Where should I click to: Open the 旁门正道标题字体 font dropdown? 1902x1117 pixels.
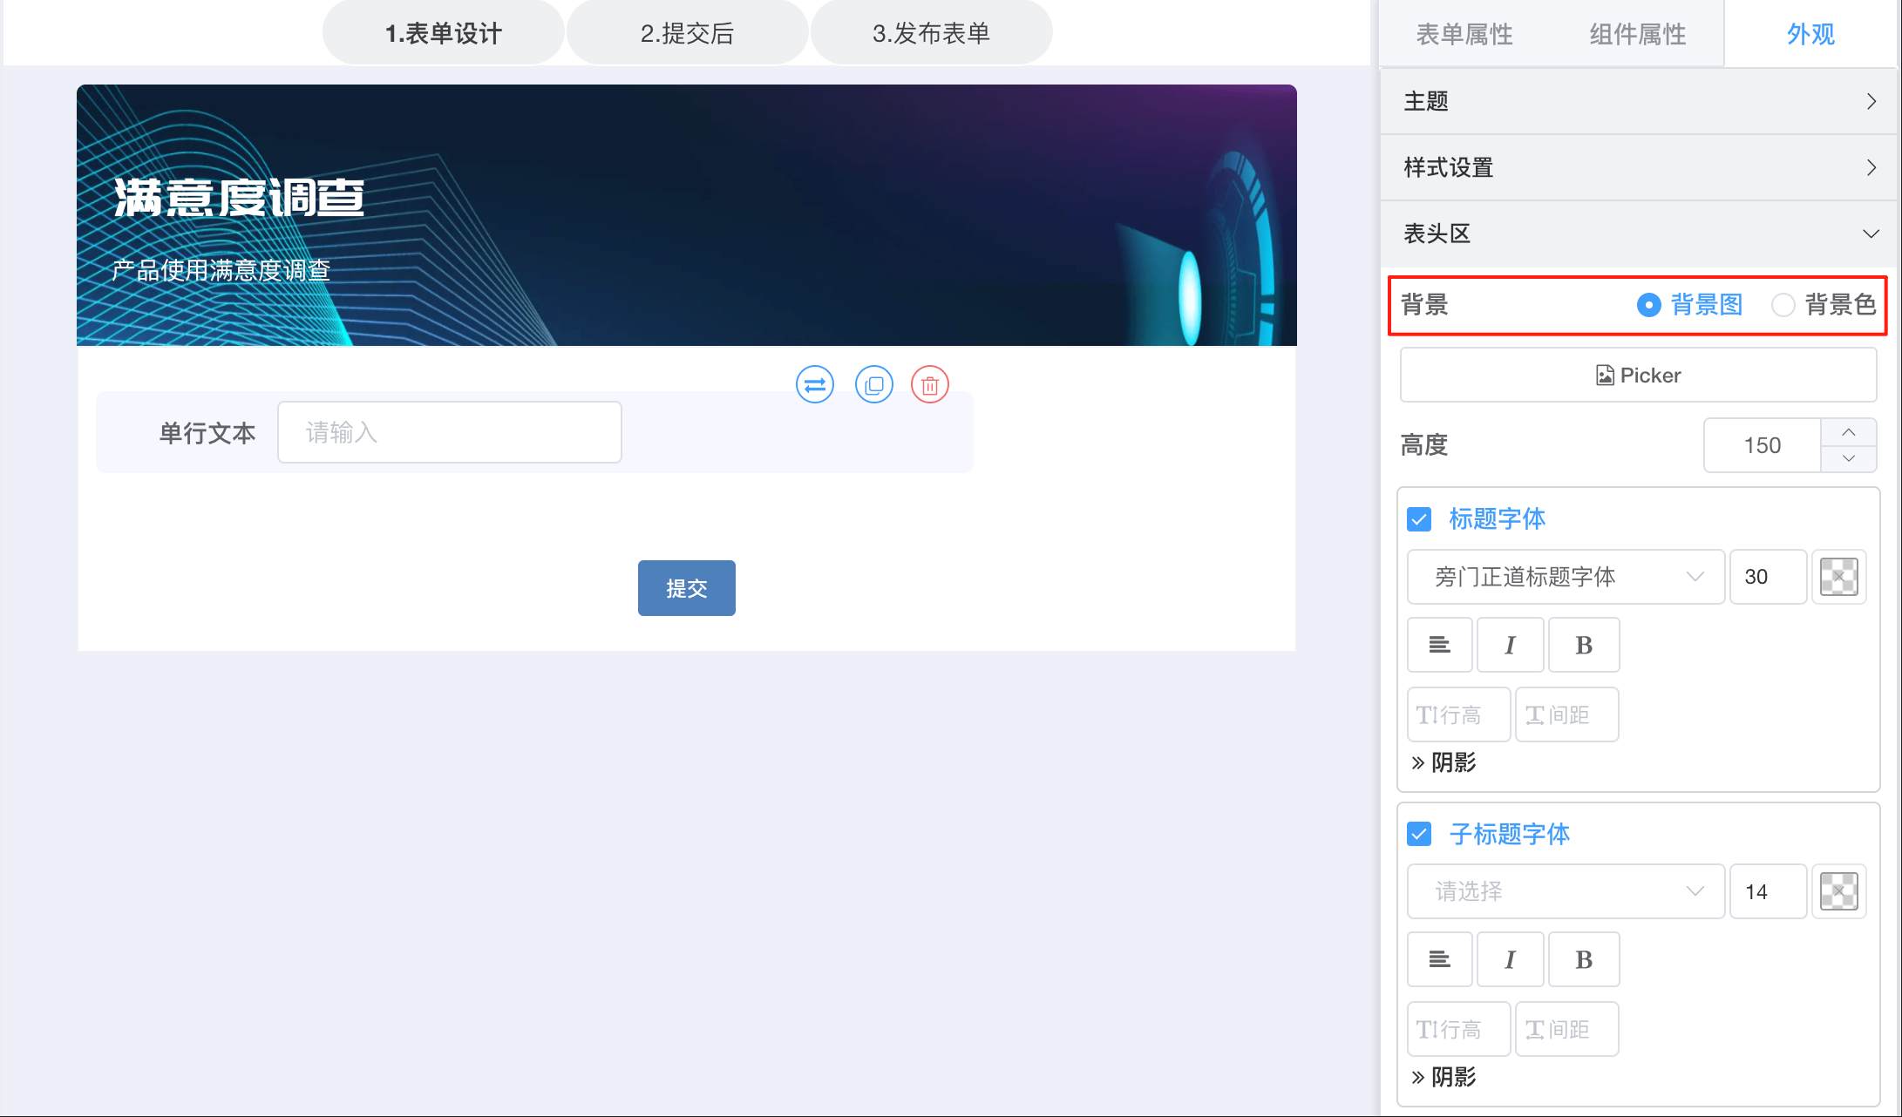[1565, 577]
